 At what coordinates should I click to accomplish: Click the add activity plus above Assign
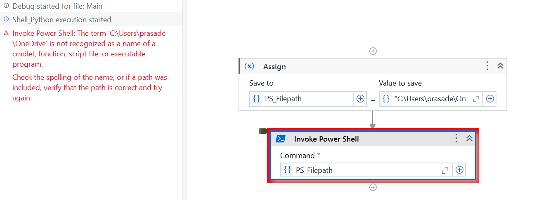pos(373,51)
